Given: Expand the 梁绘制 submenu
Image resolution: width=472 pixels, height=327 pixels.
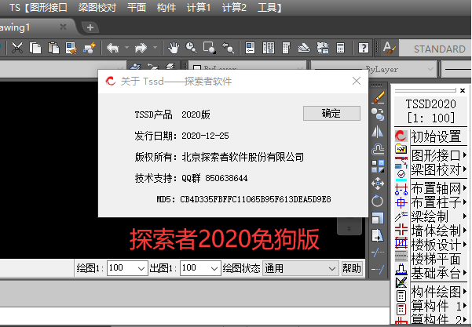Looking at the screenshot, I should pos(465,216).
